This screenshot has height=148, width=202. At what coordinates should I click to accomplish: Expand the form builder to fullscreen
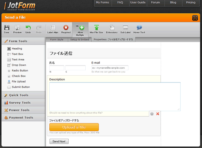point(195,18)
